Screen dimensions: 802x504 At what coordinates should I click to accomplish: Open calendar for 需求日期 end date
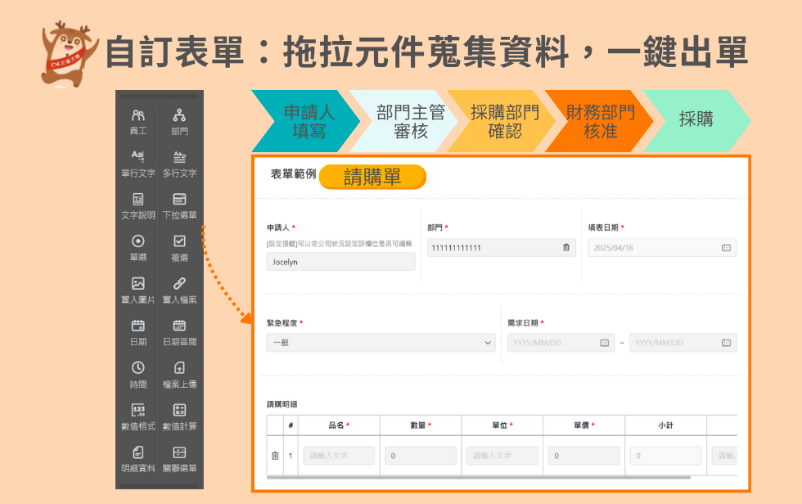click(726, 343)
